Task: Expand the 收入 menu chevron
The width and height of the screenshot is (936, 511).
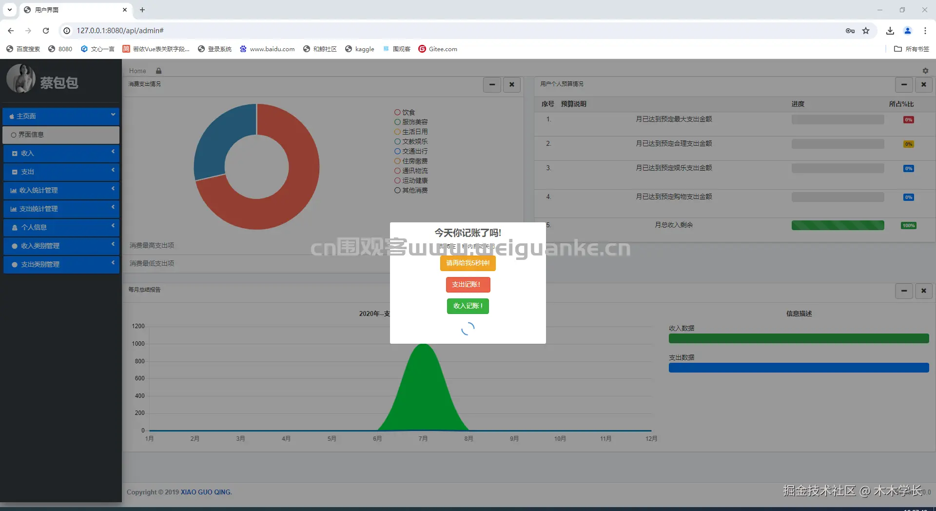Action: tap(113, 152)
